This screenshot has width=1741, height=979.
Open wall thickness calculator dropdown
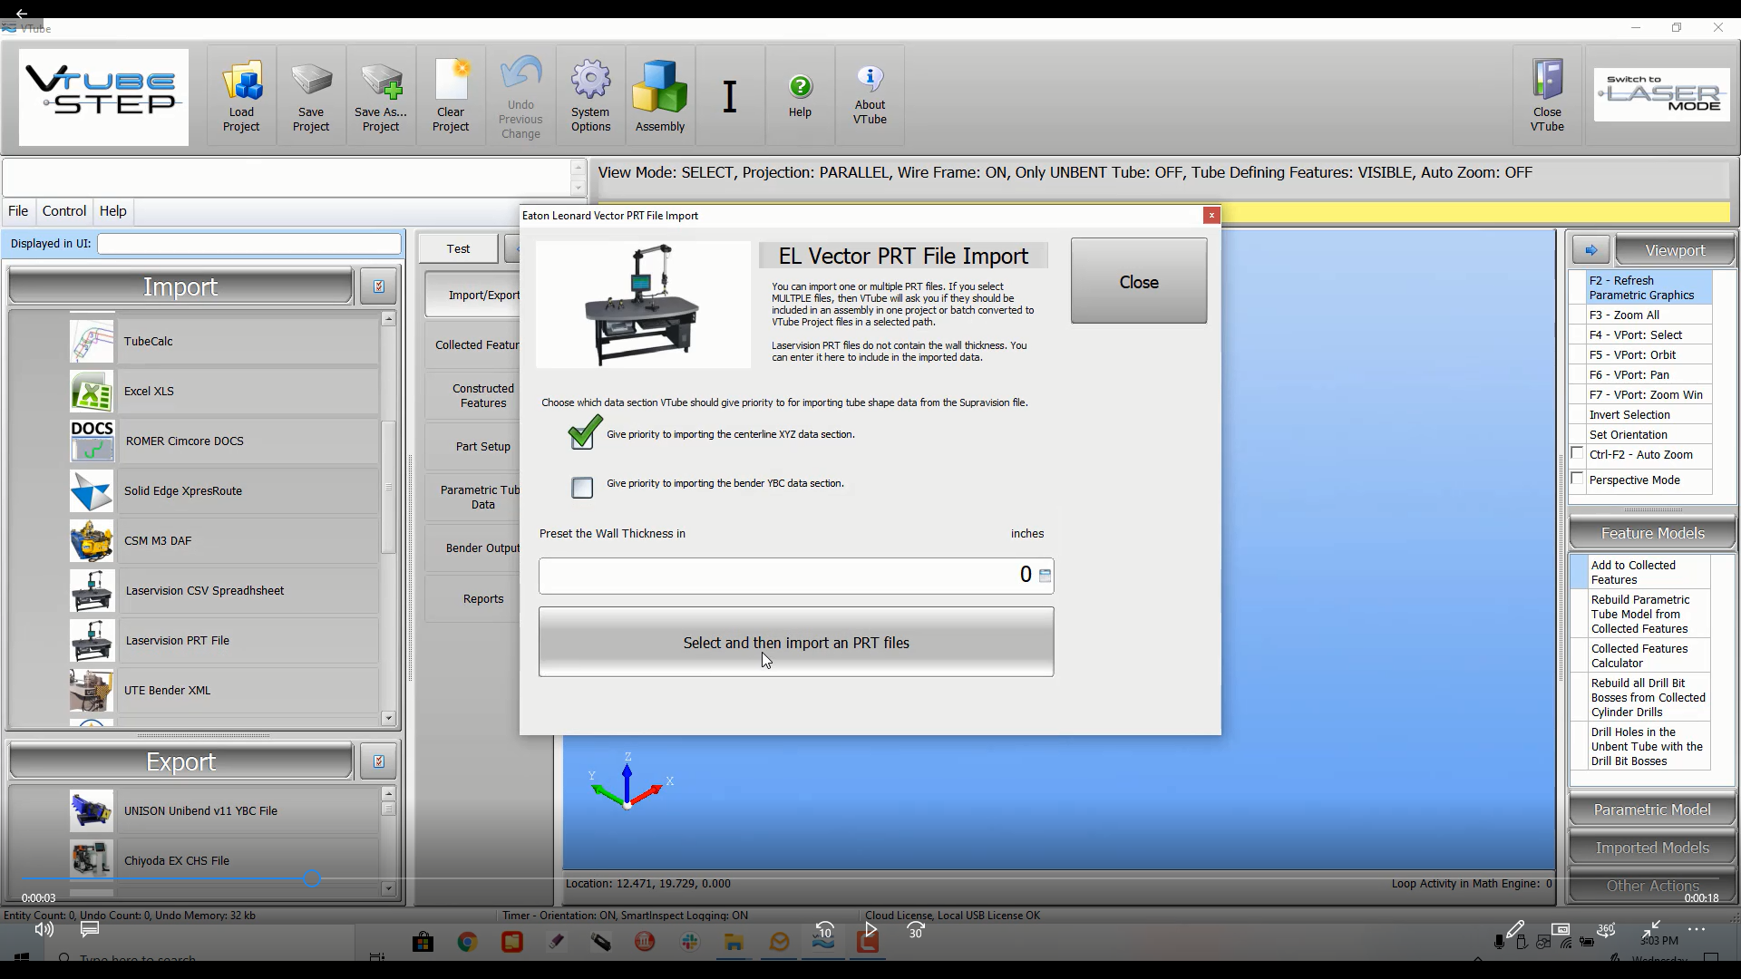click(1045, 576)
